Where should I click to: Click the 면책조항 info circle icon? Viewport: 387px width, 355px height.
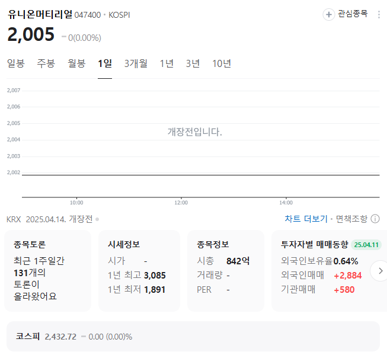tap(375, 219)
